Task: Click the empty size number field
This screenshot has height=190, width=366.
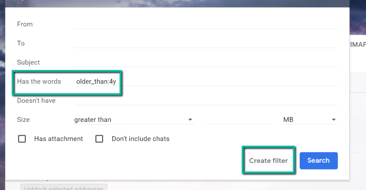Action: coord(239,120)
